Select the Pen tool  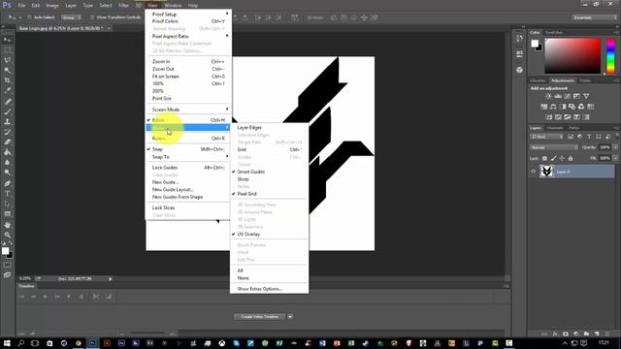tap(8, 183)
